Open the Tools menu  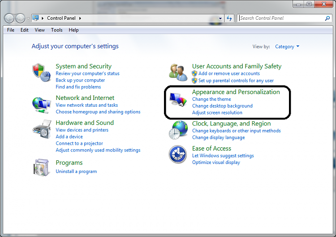[x=56, y=30]
